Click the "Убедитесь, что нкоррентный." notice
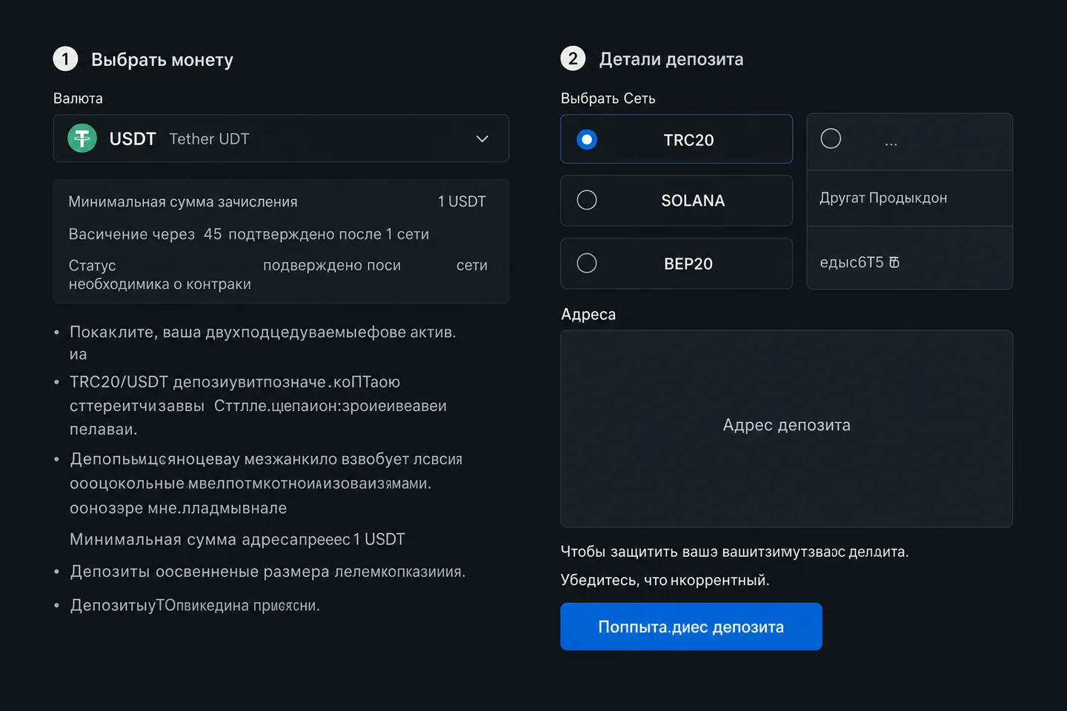This screenshot has height=711, width=1067. 665,580
